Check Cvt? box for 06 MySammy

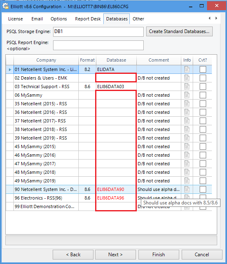pos(203,95)
